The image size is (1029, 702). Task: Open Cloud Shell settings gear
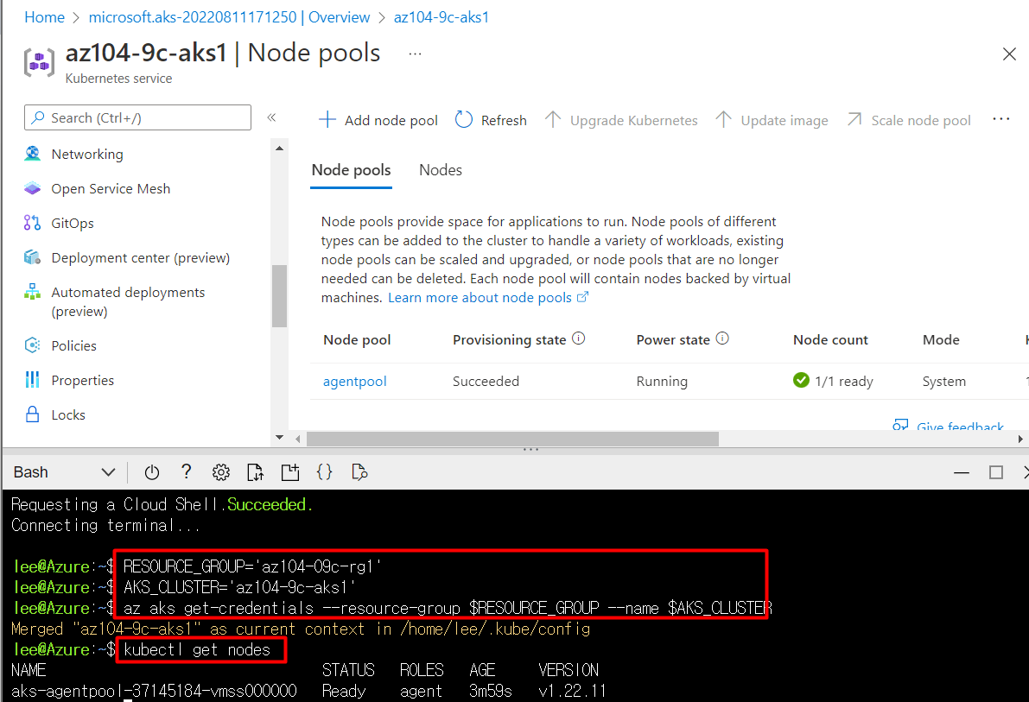[221, 472]
